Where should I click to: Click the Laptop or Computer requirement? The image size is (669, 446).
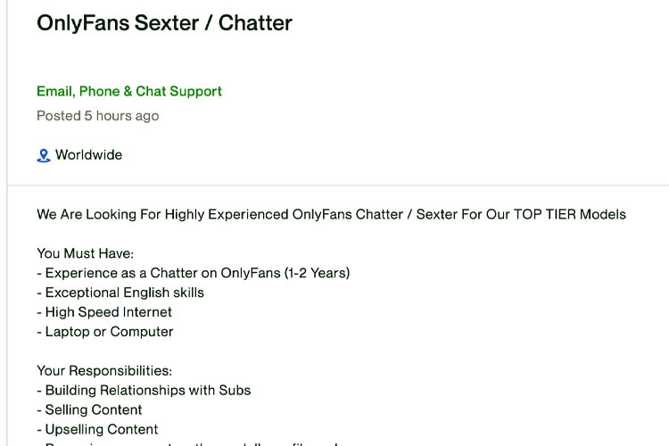click(x=105, y=332)
